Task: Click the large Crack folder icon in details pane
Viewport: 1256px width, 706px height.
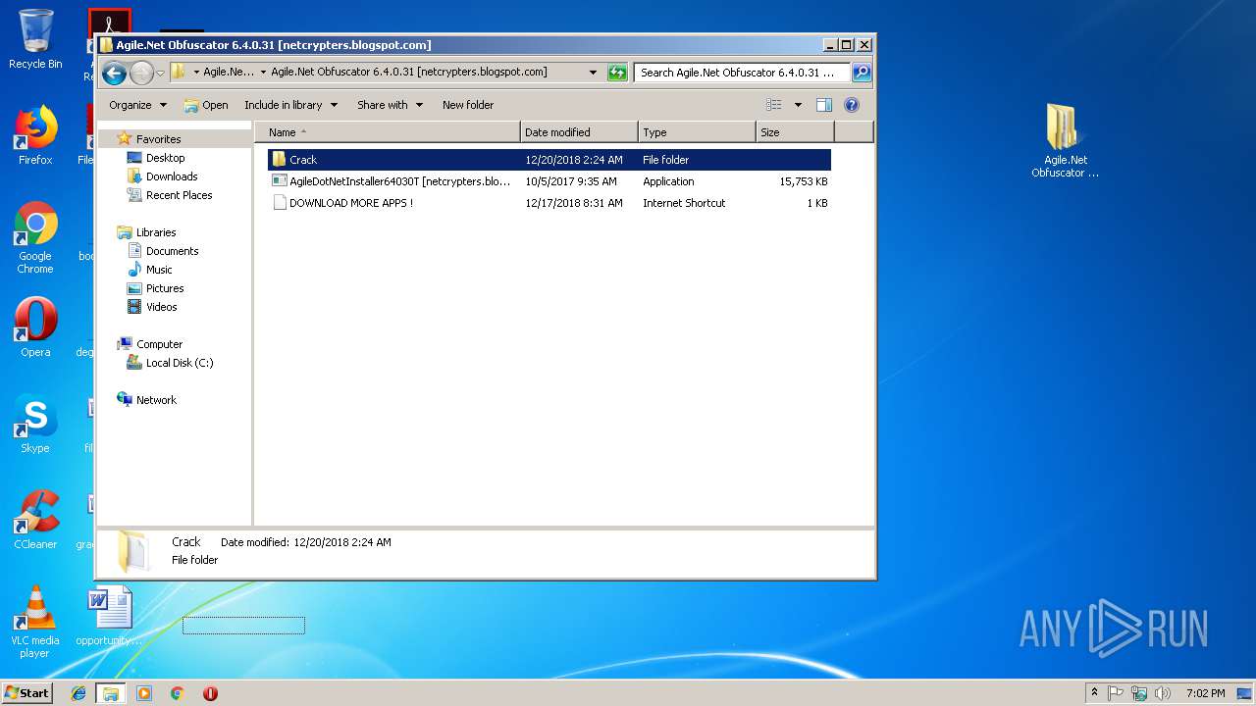Action: (132, 552)
